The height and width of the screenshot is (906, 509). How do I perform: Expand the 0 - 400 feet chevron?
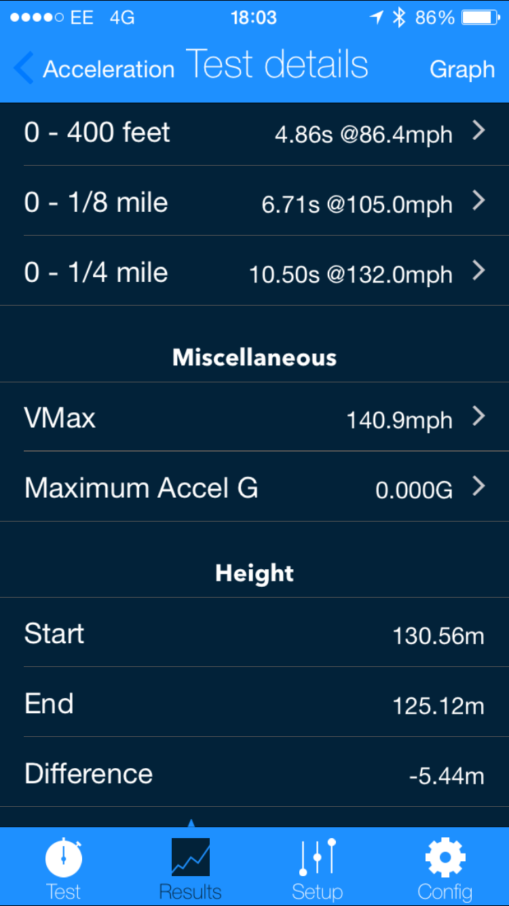[479, 131]
